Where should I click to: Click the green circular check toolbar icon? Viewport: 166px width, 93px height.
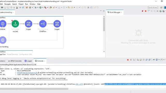coord(30,7)
